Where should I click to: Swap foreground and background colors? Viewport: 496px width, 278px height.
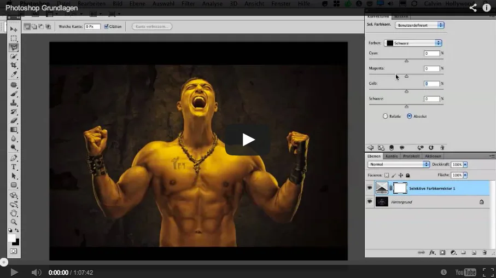pos(17,230)
